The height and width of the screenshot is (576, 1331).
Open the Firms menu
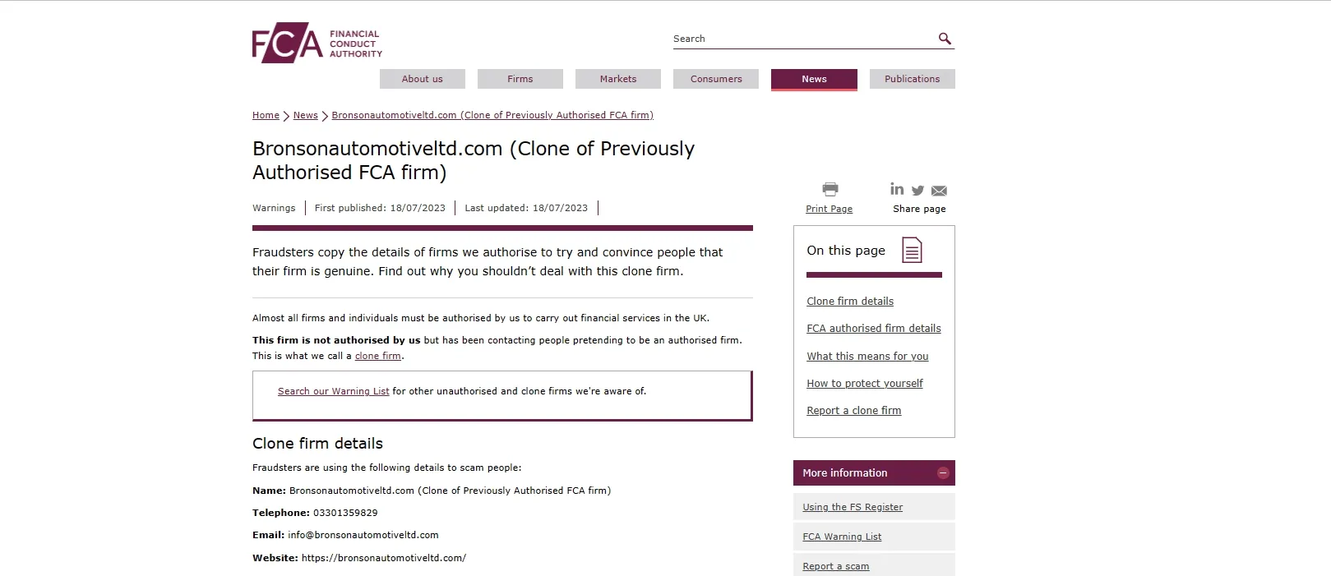pyautogui.click(x=520, y=79)
